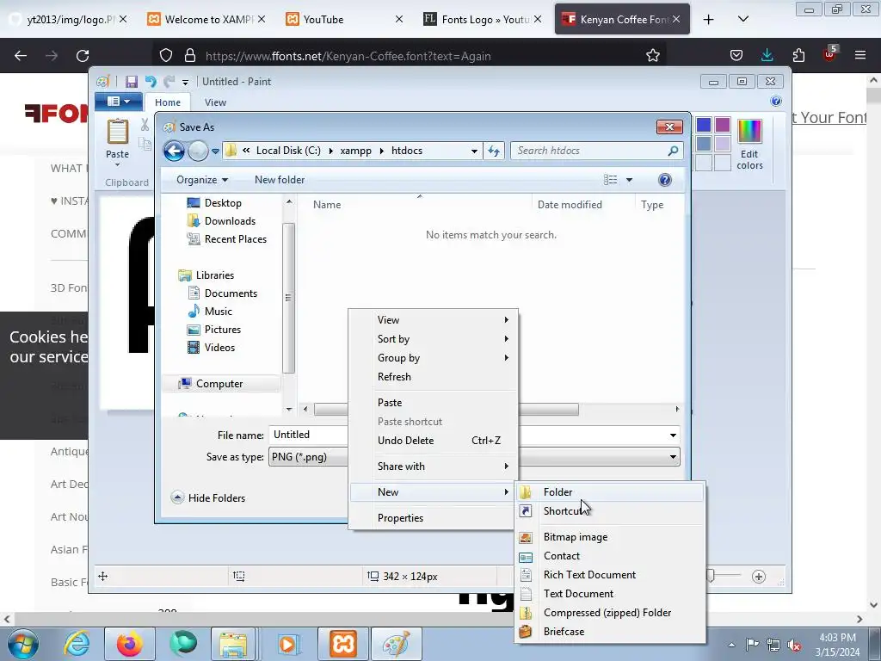The width and height of the screenshot is (881, 661).
Task: Click Refresh in the context menu
Action: coord(433,377)
